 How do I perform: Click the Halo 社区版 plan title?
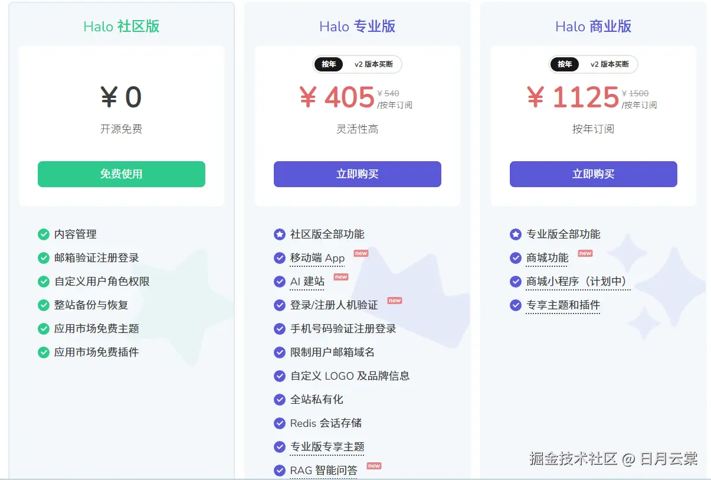coord(121,27)
